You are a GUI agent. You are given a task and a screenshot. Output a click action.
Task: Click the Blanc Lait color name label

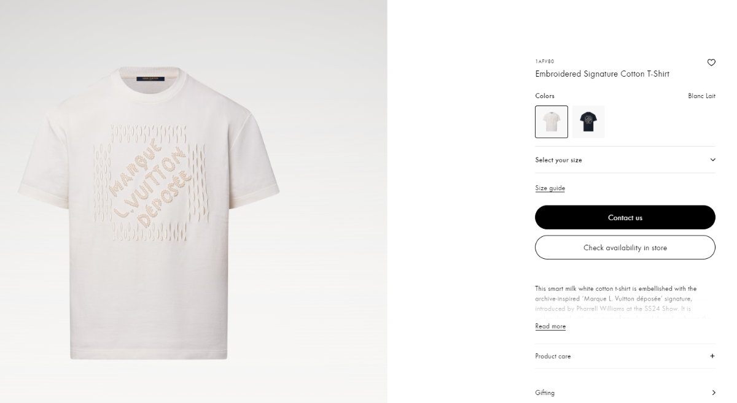(701, 96)
